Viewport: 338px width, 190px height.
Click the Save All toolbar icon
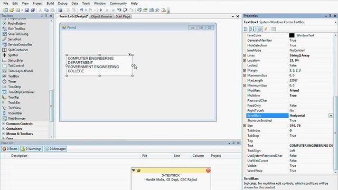click(x=33, y=10)
